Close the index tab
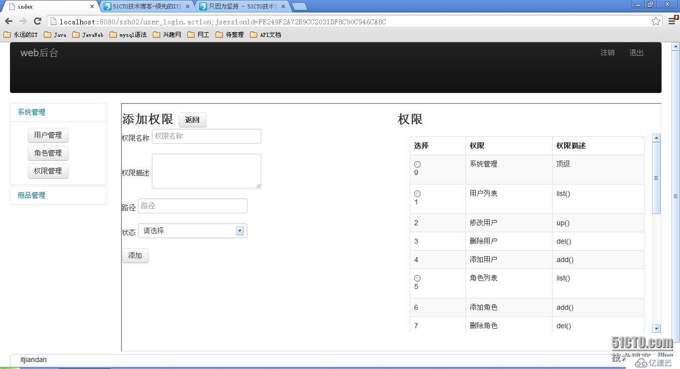The image size is (680, 369). [92, 6]
